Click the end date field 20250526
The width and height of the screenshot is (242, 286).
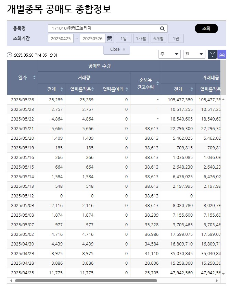[92, 38]
